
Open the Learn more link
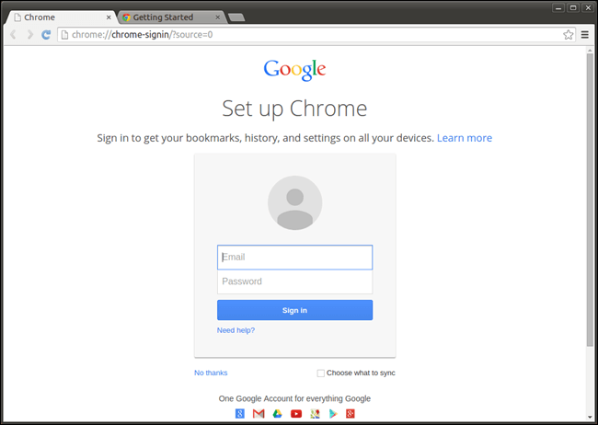465,138
